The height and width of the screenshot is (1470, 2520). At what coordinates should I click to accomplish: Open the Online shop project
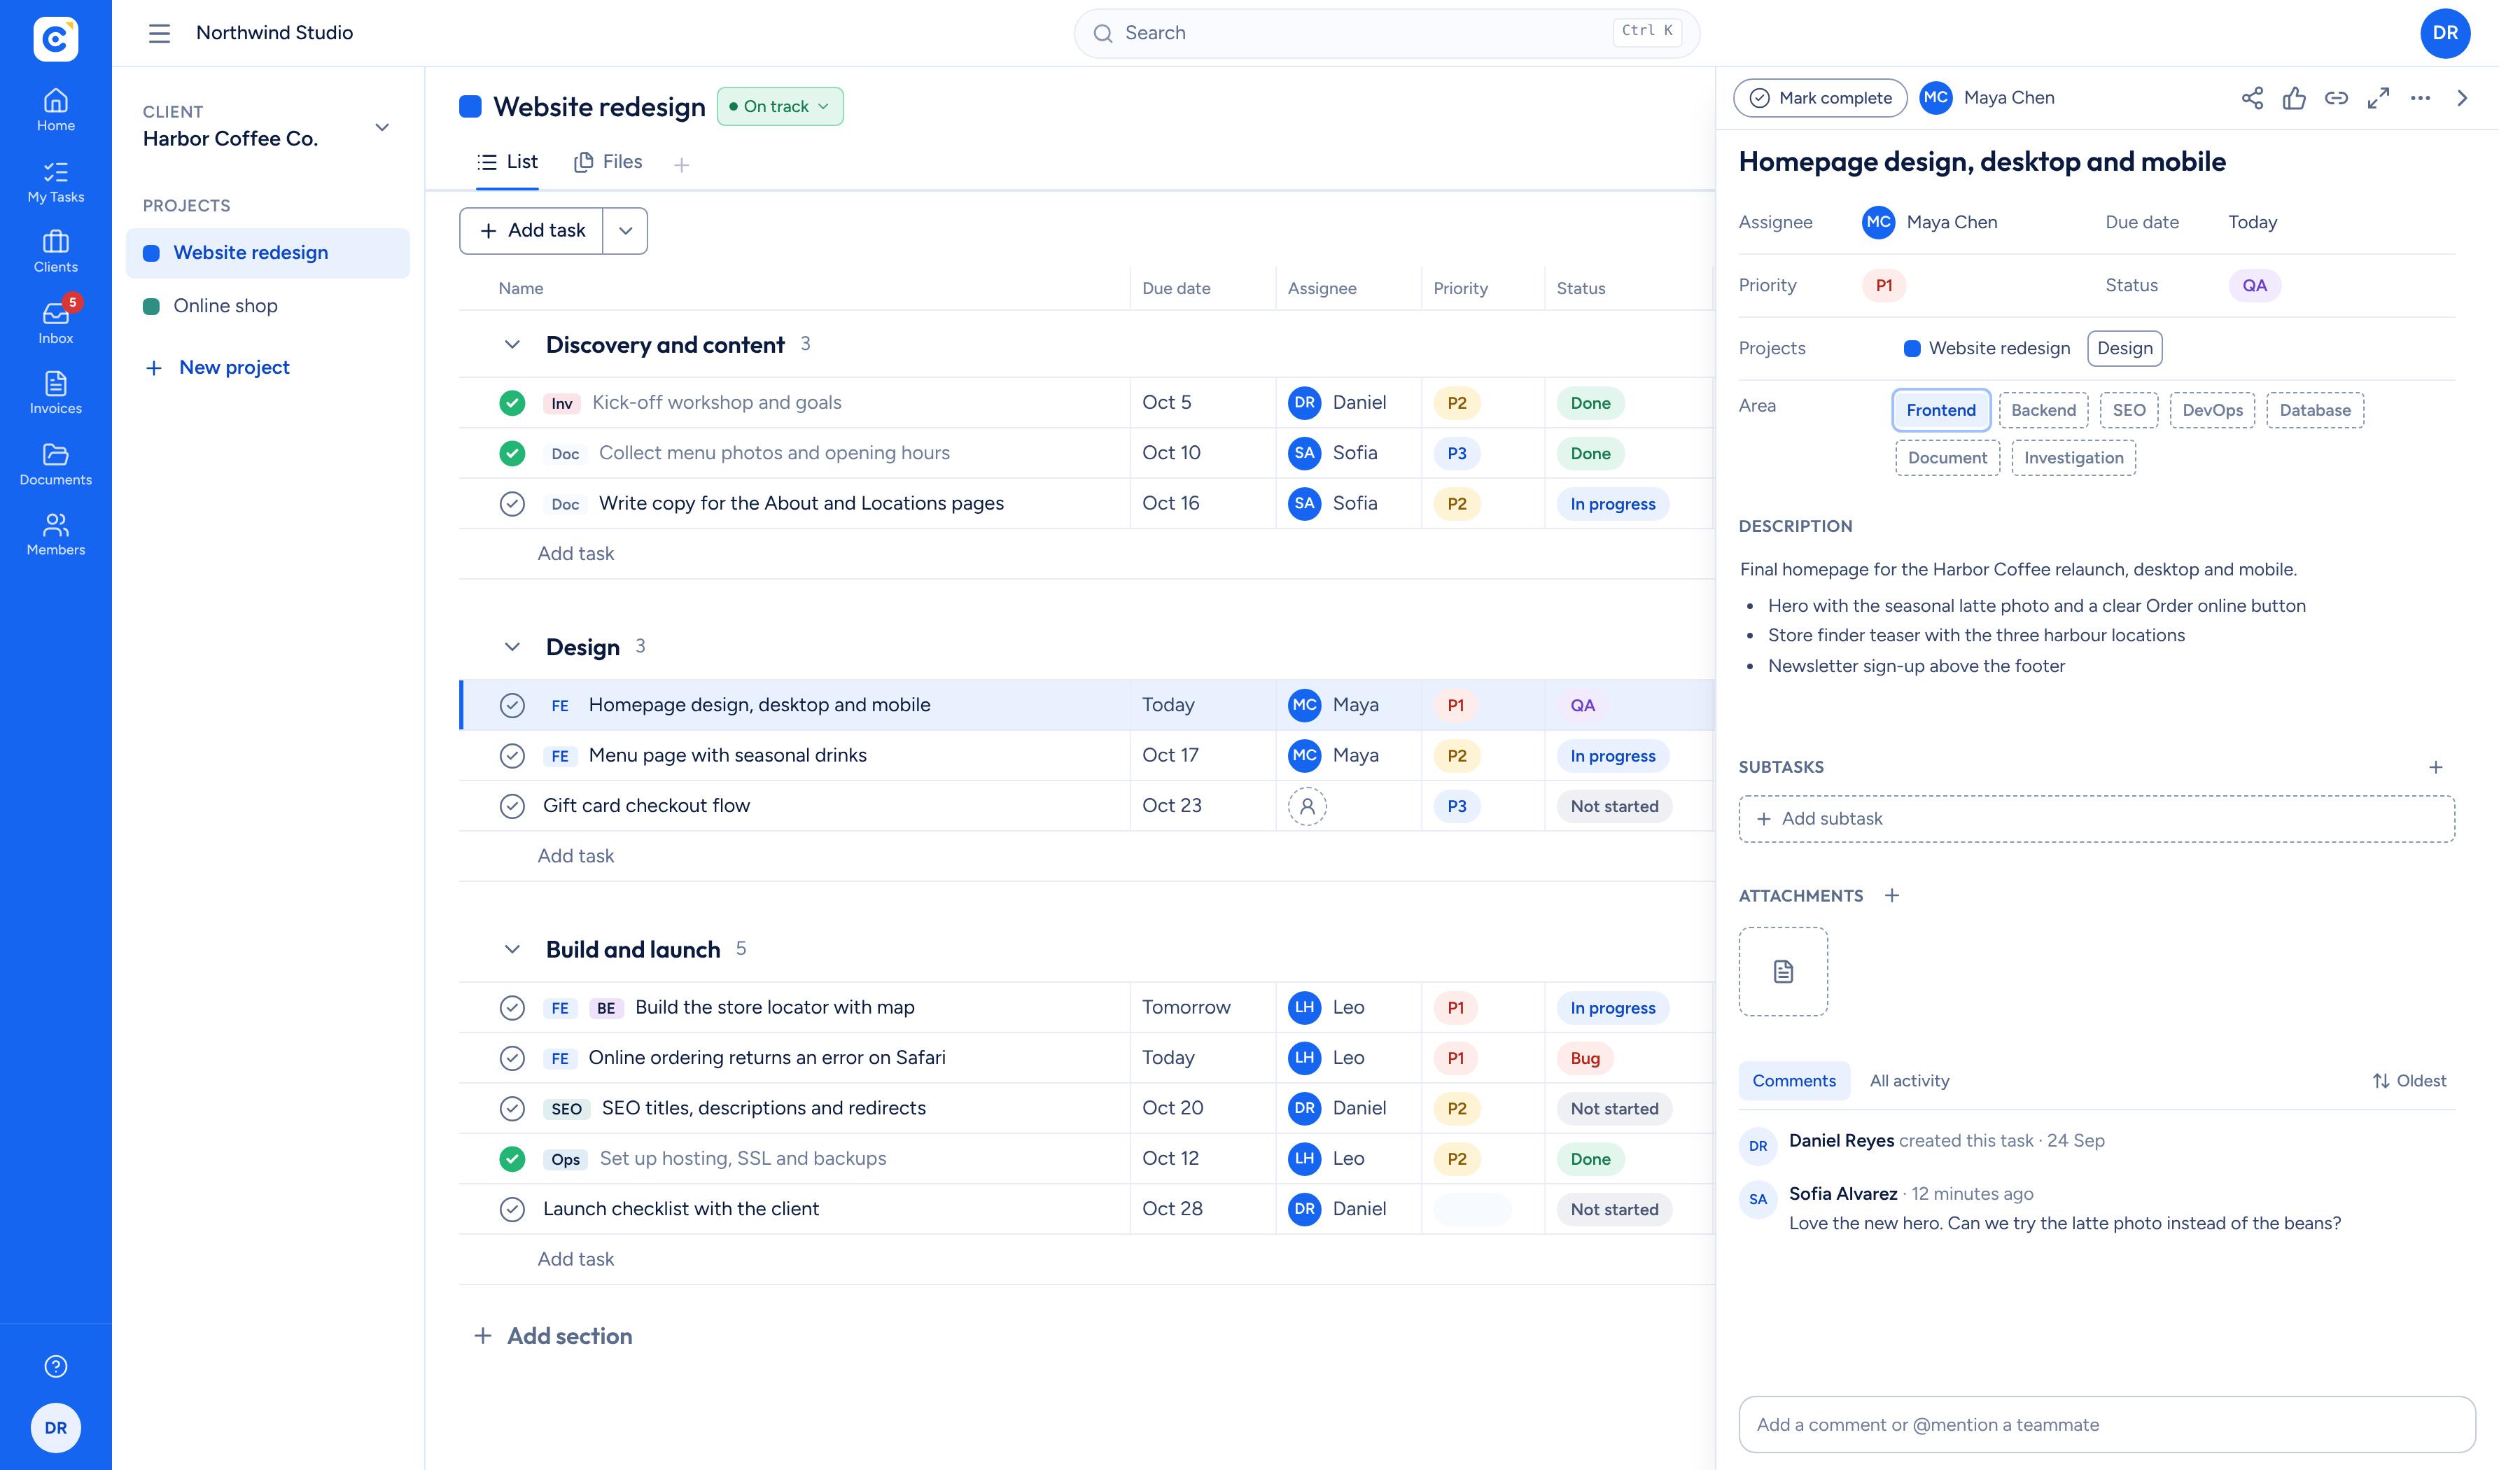pyautogui.click(x=268, y=306)
